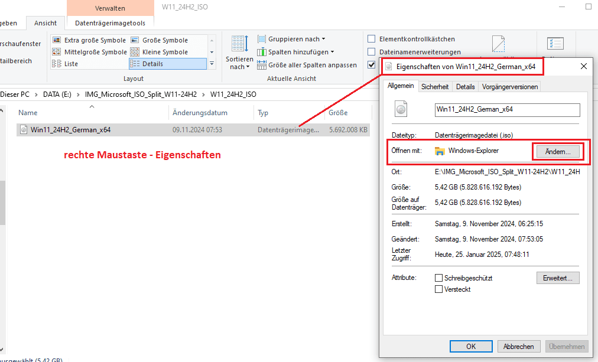Open Spalten hinzufügen dropdown
This screenshot has height=362, width=598.
(295, 52)
